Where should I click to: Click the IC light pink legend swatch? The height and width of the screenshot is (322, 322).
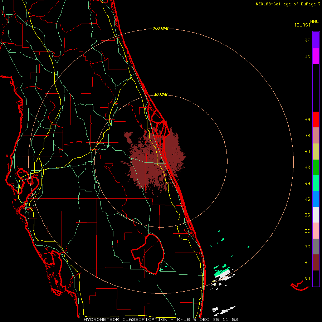(316, 231)
